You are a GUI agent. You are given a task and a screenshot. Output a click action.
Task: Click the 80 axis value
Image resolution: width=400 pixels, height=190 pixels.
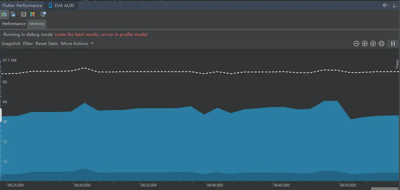click(5, 82)
